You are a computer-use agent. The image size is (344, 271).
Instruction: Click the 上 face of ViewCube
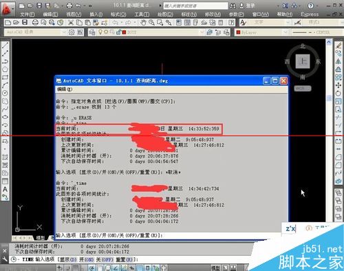(x=303, y=61)
